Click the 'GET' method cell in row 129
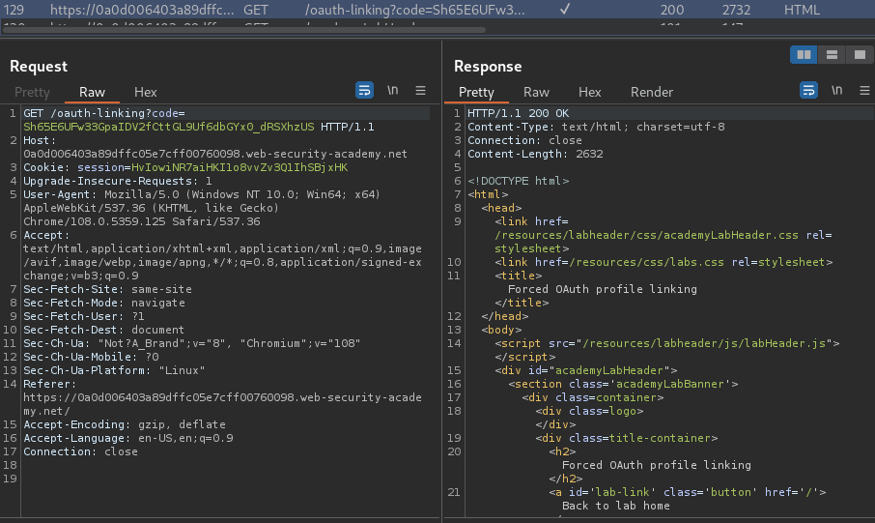 coord(256,10)
